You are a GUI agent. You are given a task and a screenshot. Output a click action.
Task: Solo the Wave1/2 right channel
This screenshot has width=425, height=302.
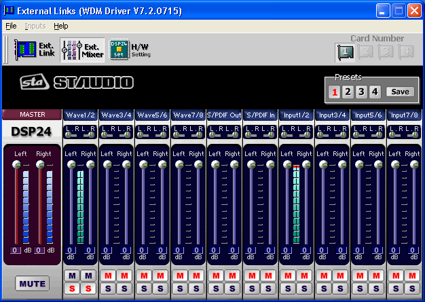(x=89, y=288)
